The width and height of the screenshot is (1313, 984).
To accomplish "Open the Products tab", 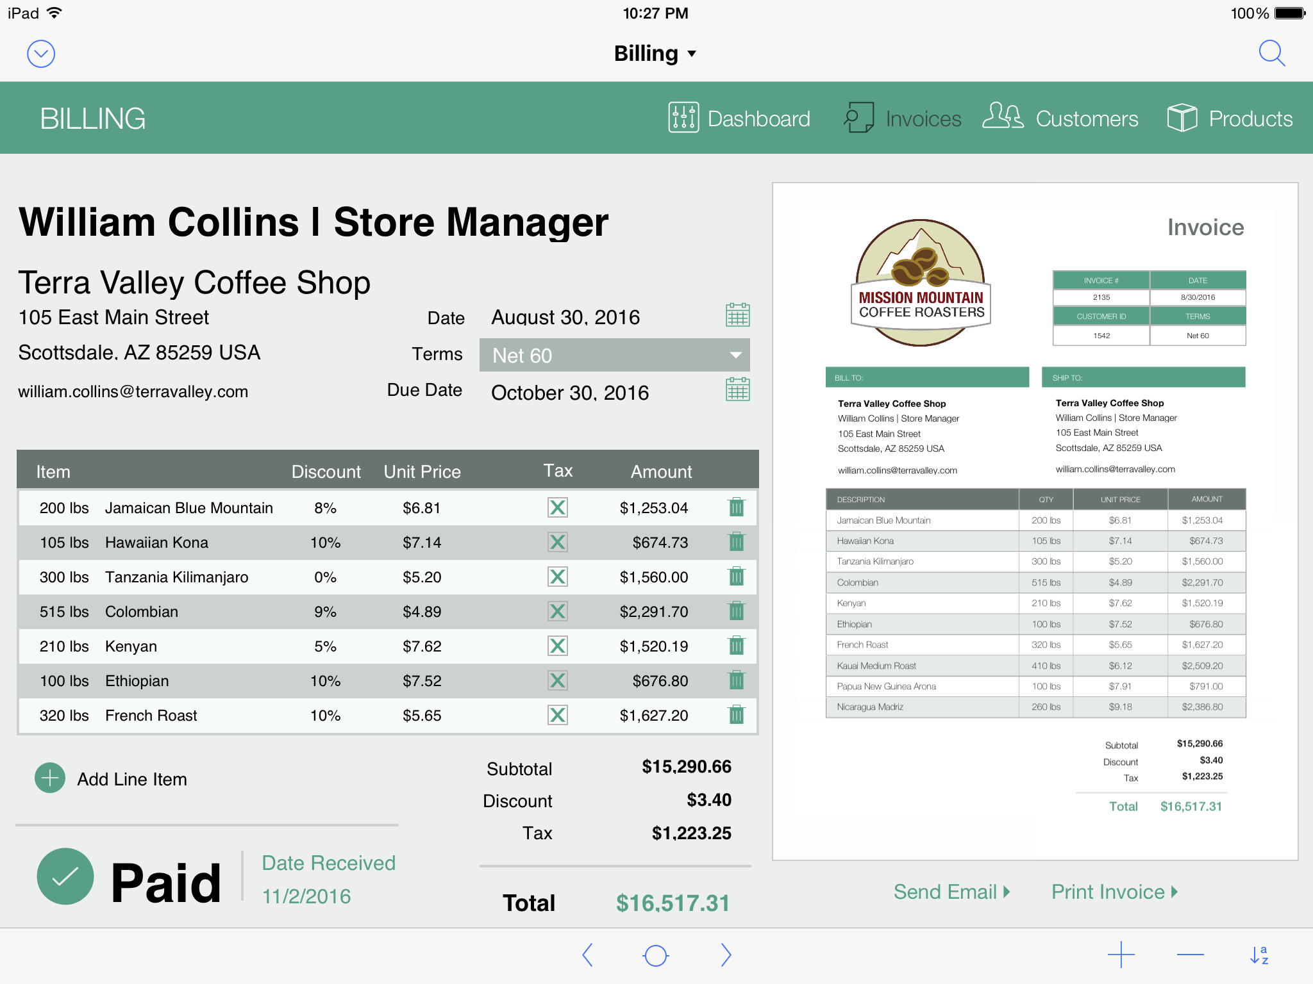I will click(1230, 119).
